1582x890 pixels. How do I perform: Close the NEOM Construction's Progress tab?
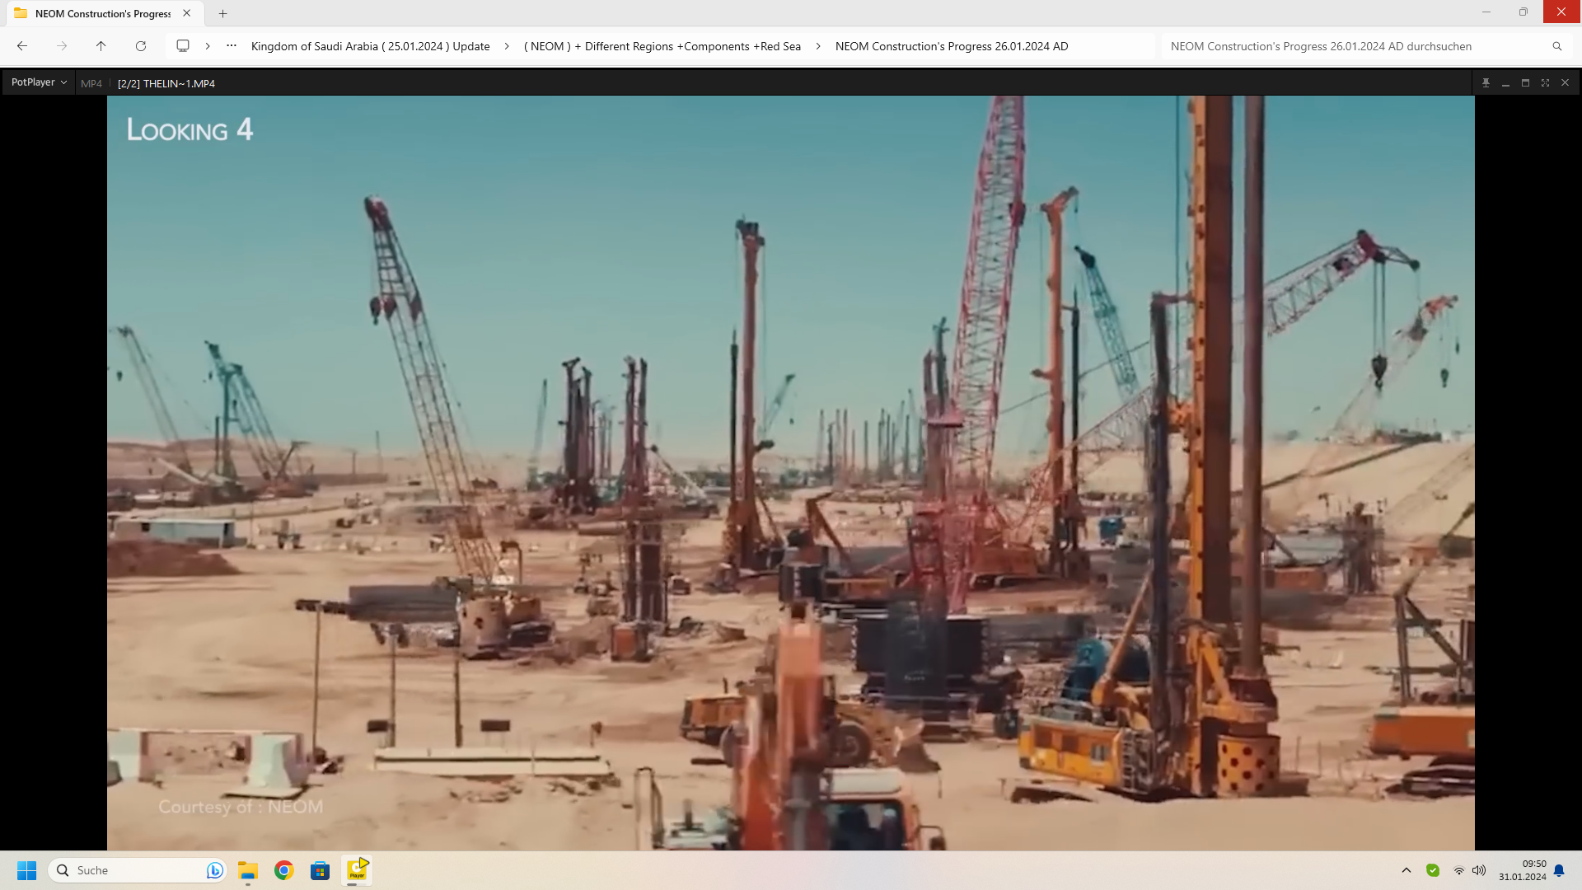pyautogui.click(x=187, y=13)
